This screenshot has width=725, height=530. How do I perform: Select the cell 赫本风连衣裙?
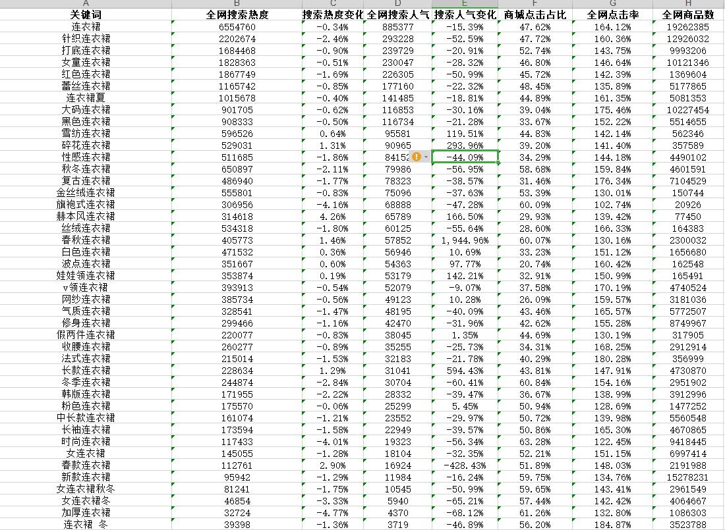pos(86,216)
